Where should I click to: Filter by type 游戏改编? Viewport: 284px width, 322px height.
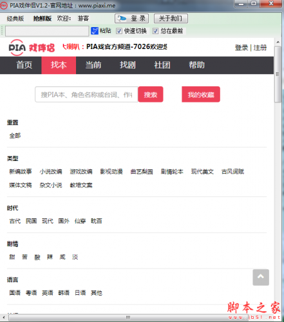81,171
